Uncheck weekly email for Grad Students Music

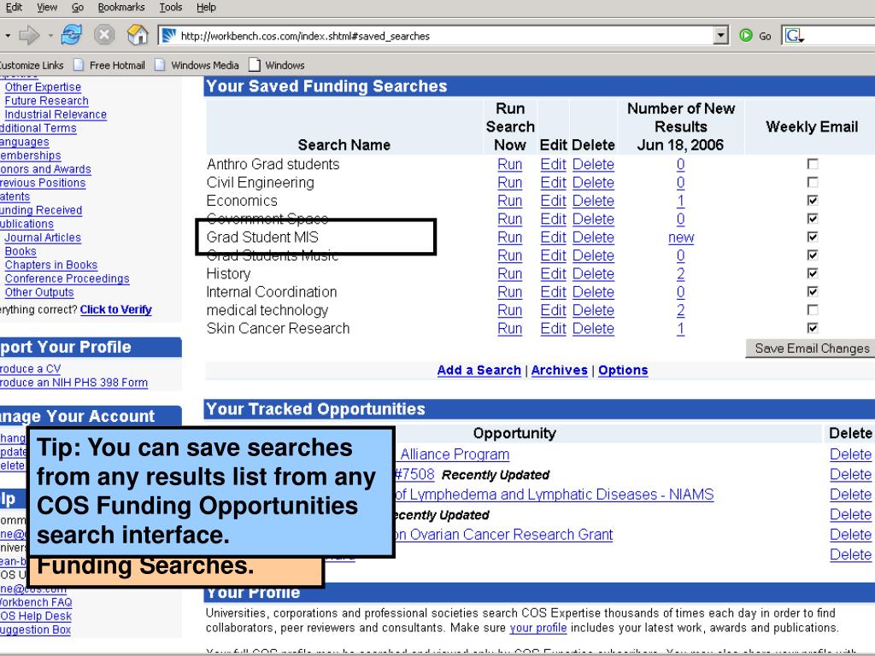813,255
